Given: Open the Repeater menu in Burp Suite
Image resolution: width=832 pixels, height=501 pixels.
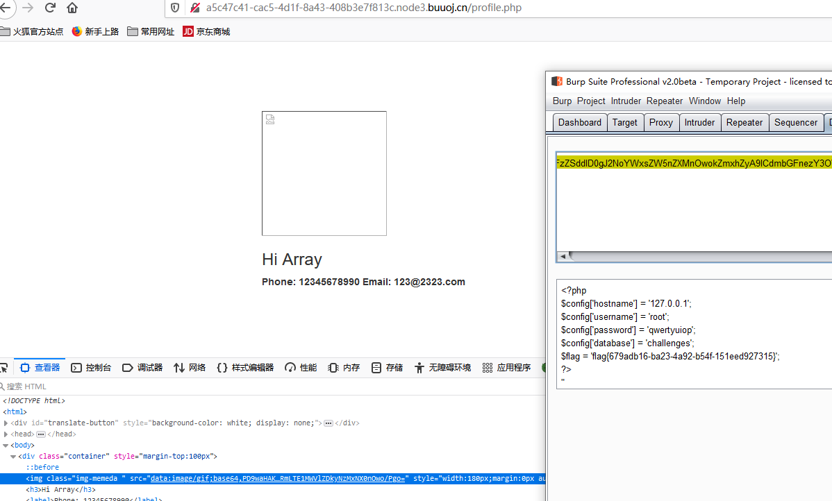Looking at the screenshot, I should pyautogui.click(x=665, y=101).
